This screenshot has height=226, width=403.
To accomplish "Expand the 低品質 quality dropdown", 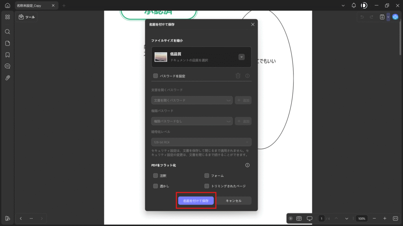I will coord(242,57).
